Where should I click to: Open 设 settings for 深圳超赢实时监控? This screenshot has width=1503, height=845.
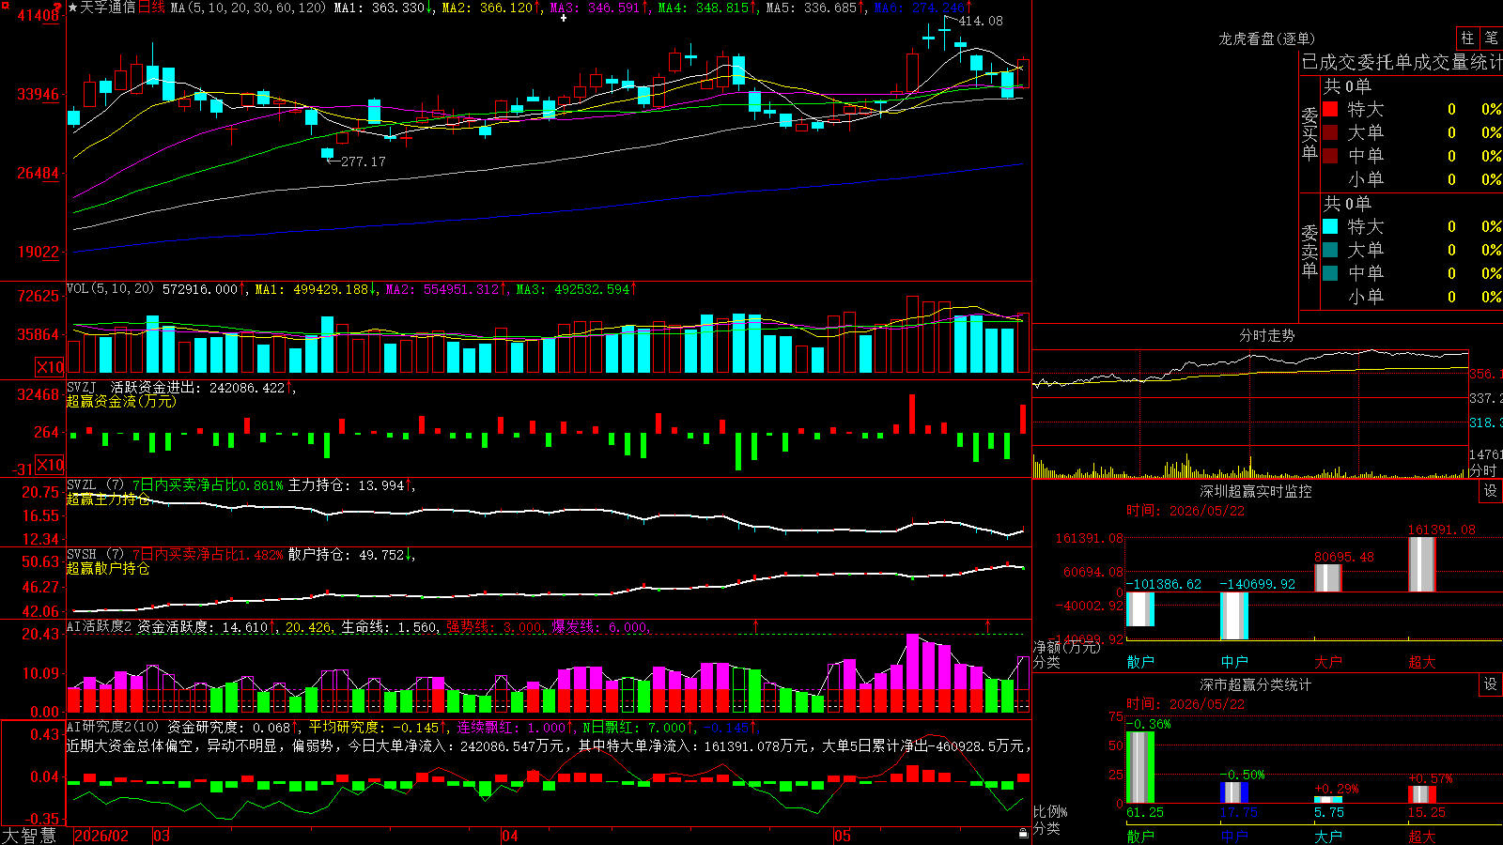(1491, 491)
